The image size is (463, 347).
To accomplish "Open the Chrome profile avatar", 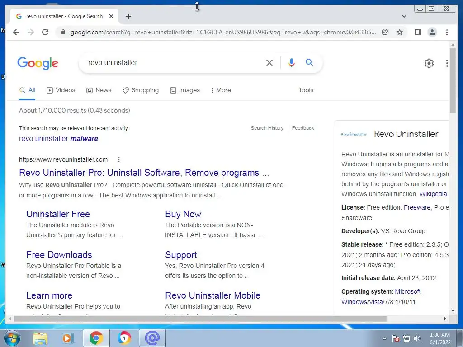I will pos(432,32).
